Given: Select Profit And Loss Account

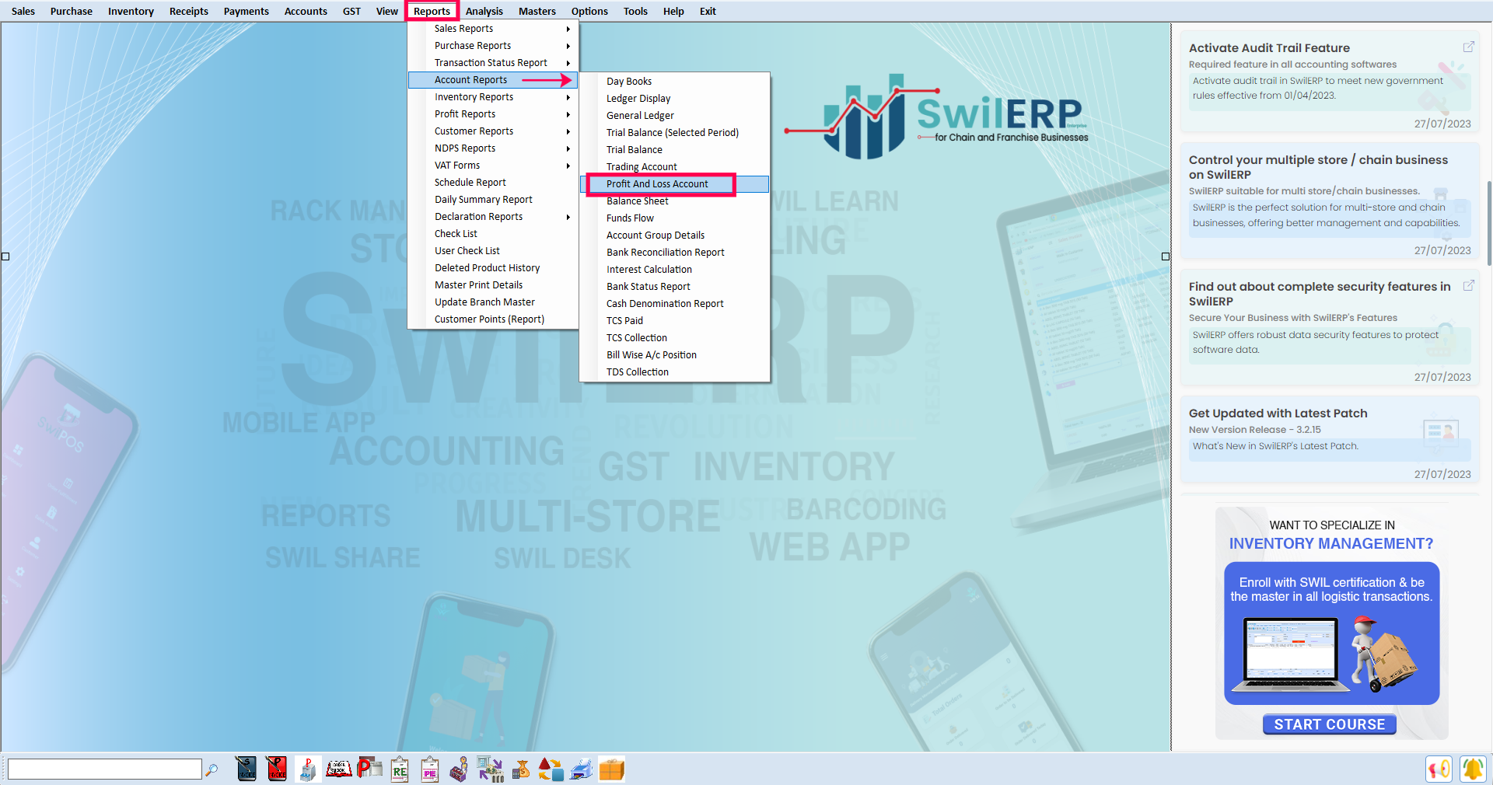Looking at the screenshot, I should pos(674,184).
